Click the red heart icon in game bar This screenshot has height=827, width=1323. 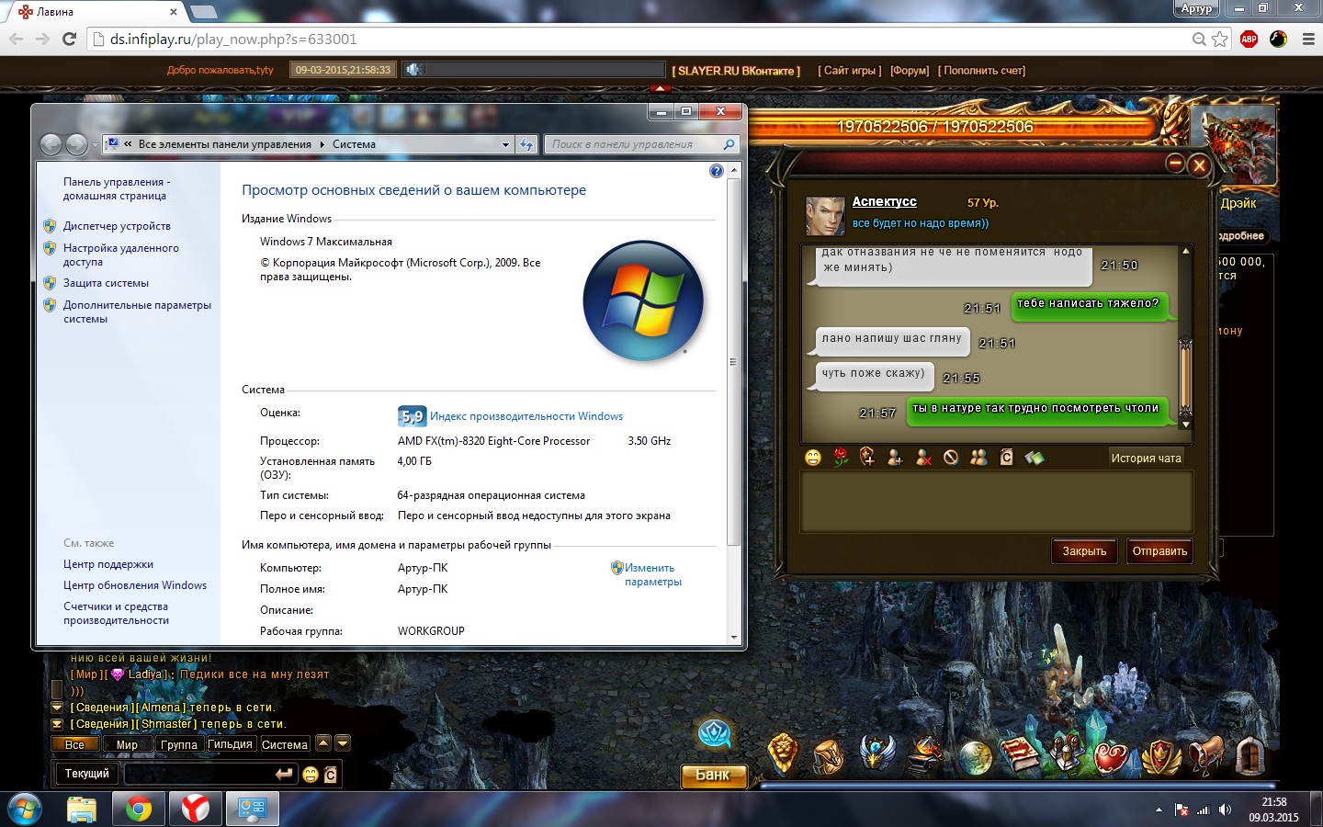click(1111, 757)
